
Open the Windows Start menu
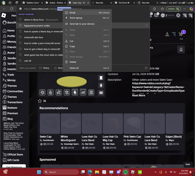pyautogui.click(x=39, y=172)
